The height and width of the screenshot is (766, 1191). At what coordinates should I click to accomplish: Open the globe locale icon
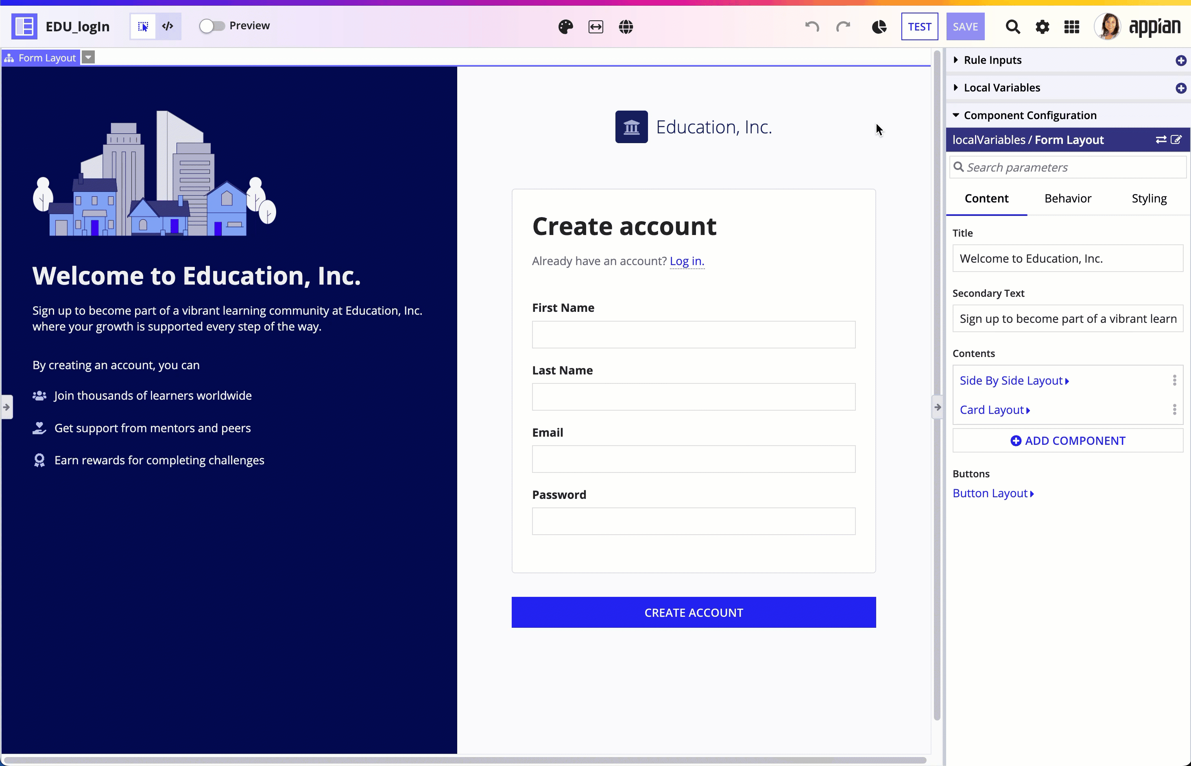(x=626, y=27)
